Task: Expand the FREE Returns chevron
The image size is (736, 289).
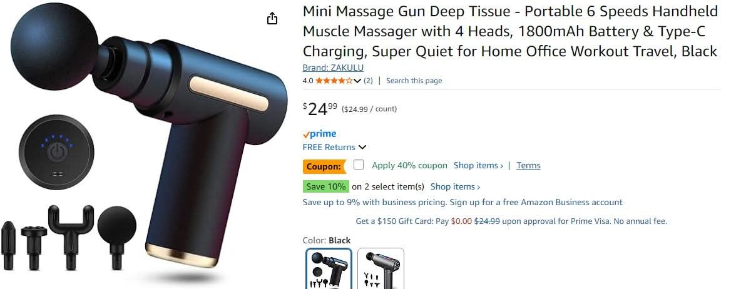Action: [362, 148]
